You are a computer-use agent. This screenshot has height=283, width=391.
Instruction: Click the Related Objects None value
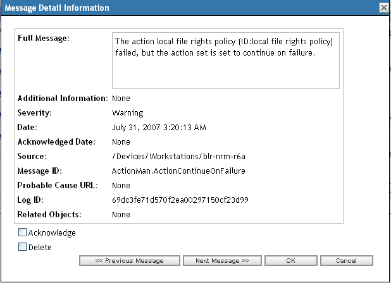point(121,214)
